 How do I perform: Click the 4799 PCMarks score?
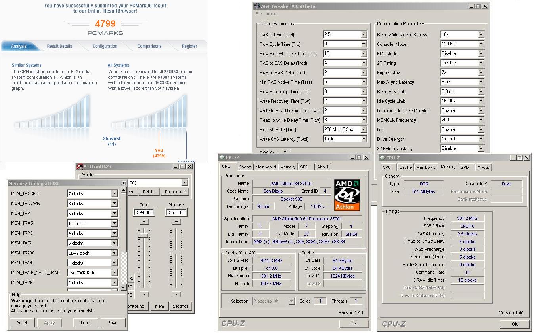(x=105, y=24)
